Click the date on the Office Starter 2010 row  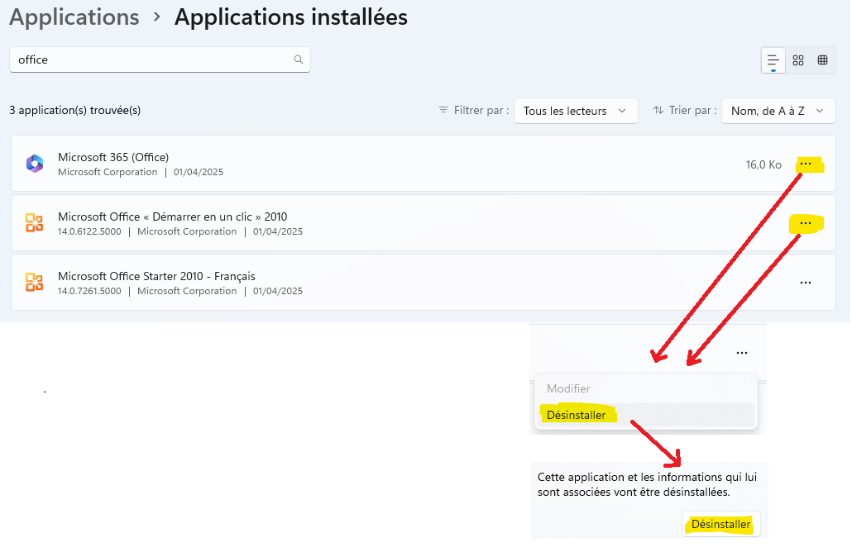click(x=278, y=291)
